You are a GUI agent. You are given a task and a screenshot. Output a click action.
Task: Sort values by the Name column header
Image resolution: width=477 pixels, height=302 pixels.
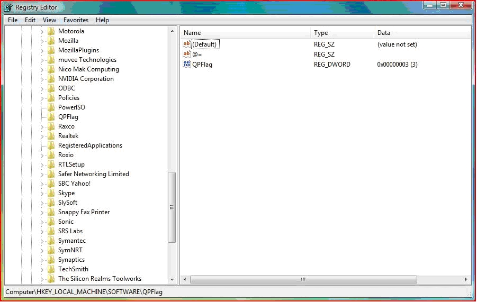pos(245,32)
